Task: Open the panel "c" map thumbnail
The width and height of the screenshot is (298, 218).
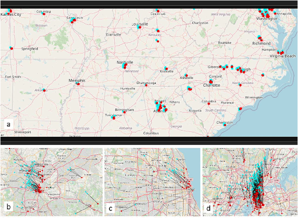Action: click(151, 181)
